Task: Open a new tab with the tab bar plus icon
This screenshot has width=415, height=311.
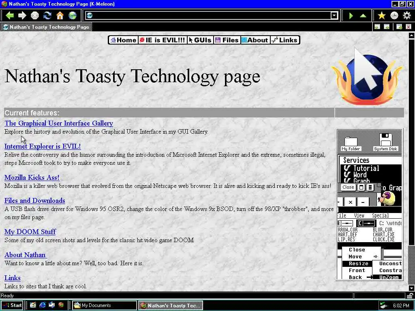Action: coord(399,27)
